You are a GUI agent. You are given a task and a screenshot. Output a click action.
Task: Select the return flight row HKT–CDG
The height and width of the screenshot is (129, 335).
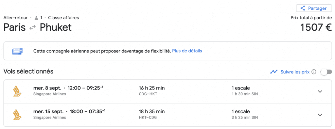[x=167, y=115]
